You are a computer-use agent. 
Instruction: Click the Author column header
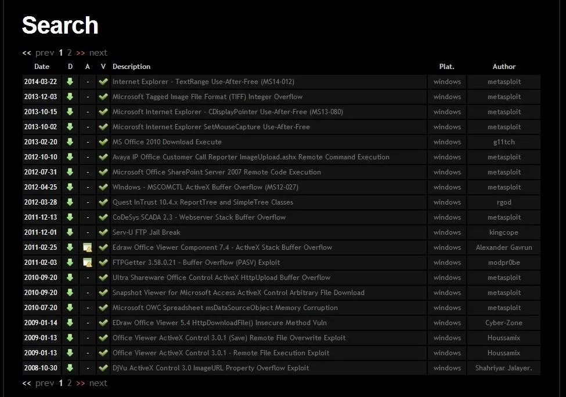[x=504, y=67]
